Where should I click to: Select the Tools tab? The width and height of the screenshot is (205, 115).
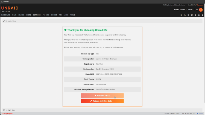[73, 15]
